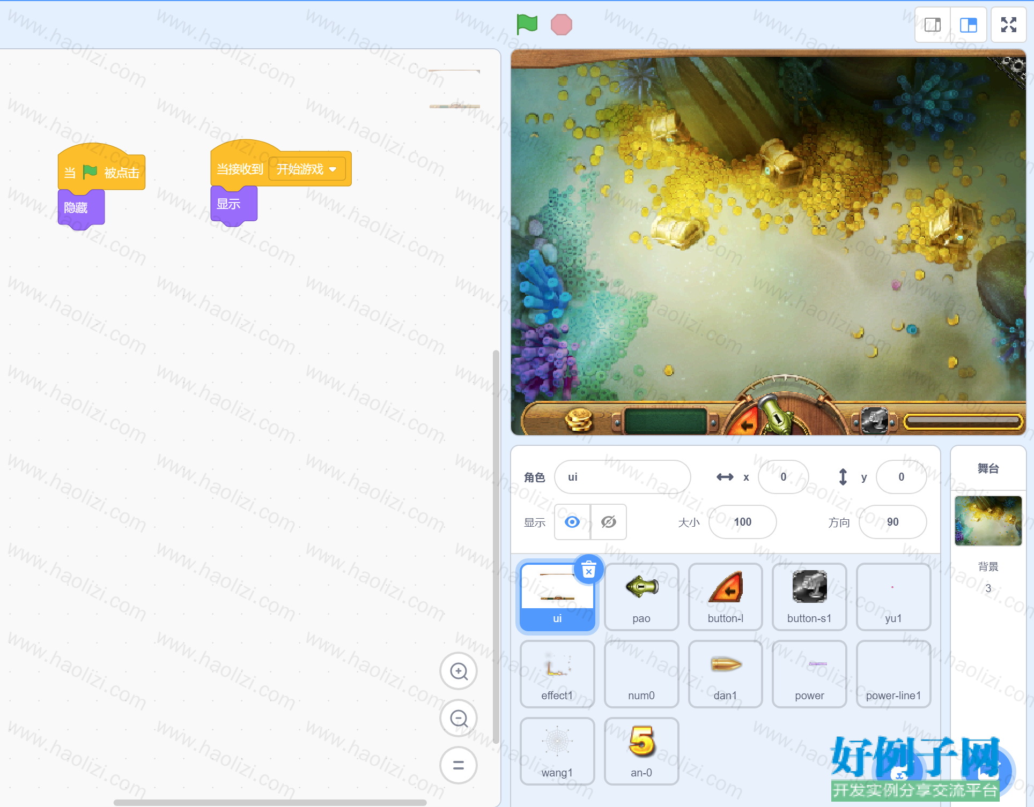The image size is (1034, 807).
Task: Select the ui sprite thumbnail
Action: click(557, 596)
